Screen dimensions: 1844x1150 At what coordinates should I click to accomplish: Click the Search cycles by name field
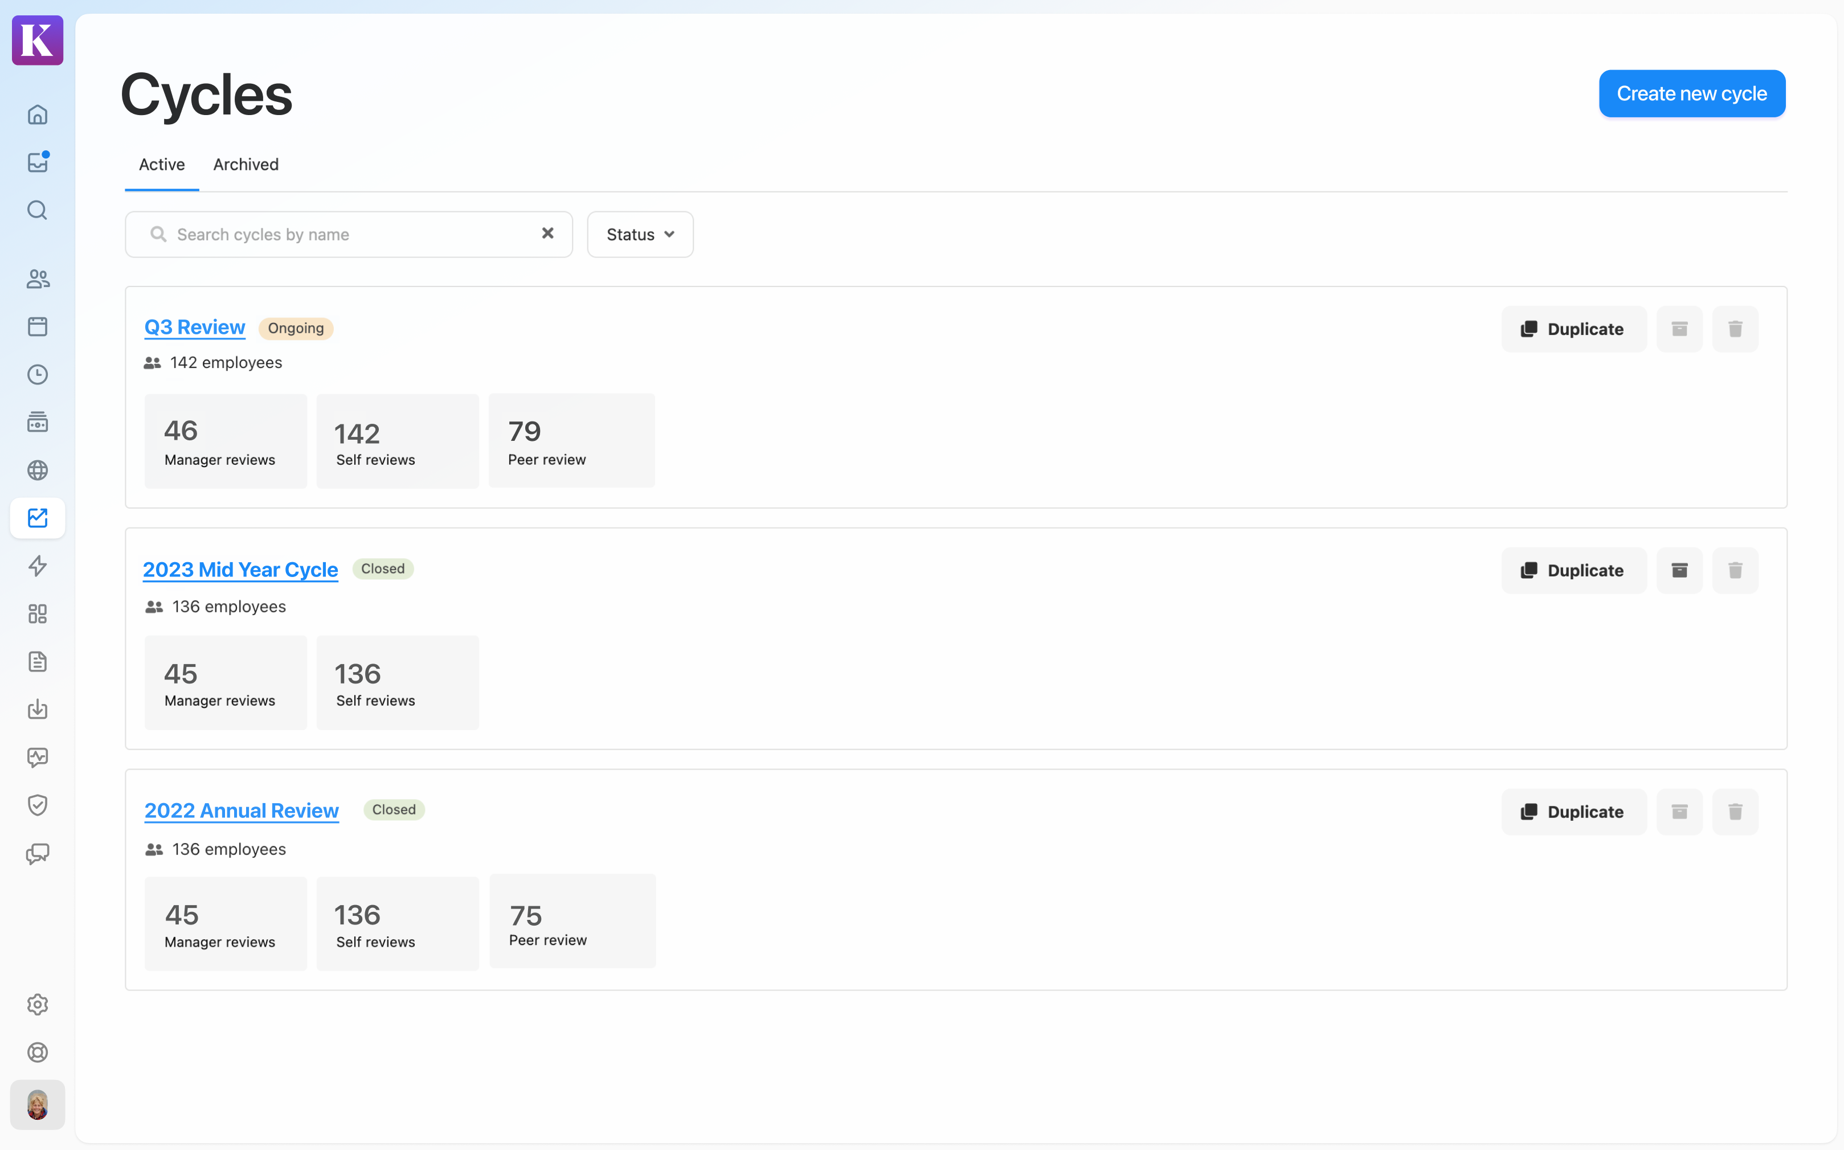pyautogui.click(x=342, y=234)
